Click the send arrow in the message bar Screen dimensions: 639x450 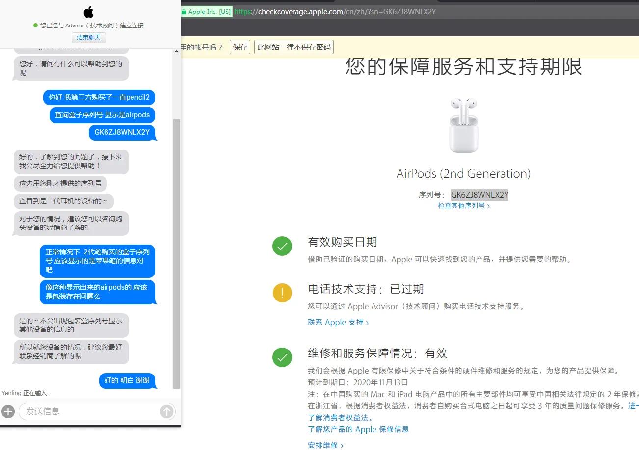pyautogui.click(x=167, y=412)
